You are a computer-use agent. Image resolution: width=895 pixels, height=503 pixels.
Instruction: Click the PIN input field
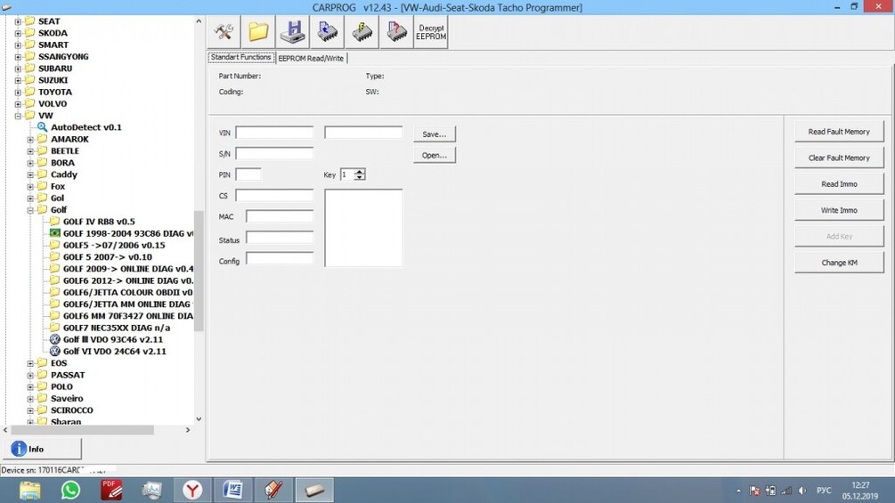click(x=248, y=174)
